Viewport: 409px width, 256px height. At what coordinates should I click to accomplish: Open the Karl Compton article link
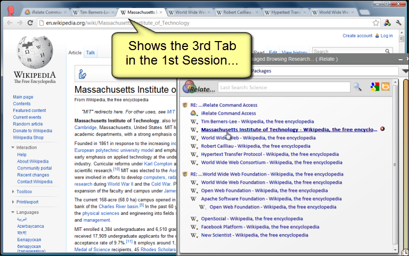tap(158, 164)
